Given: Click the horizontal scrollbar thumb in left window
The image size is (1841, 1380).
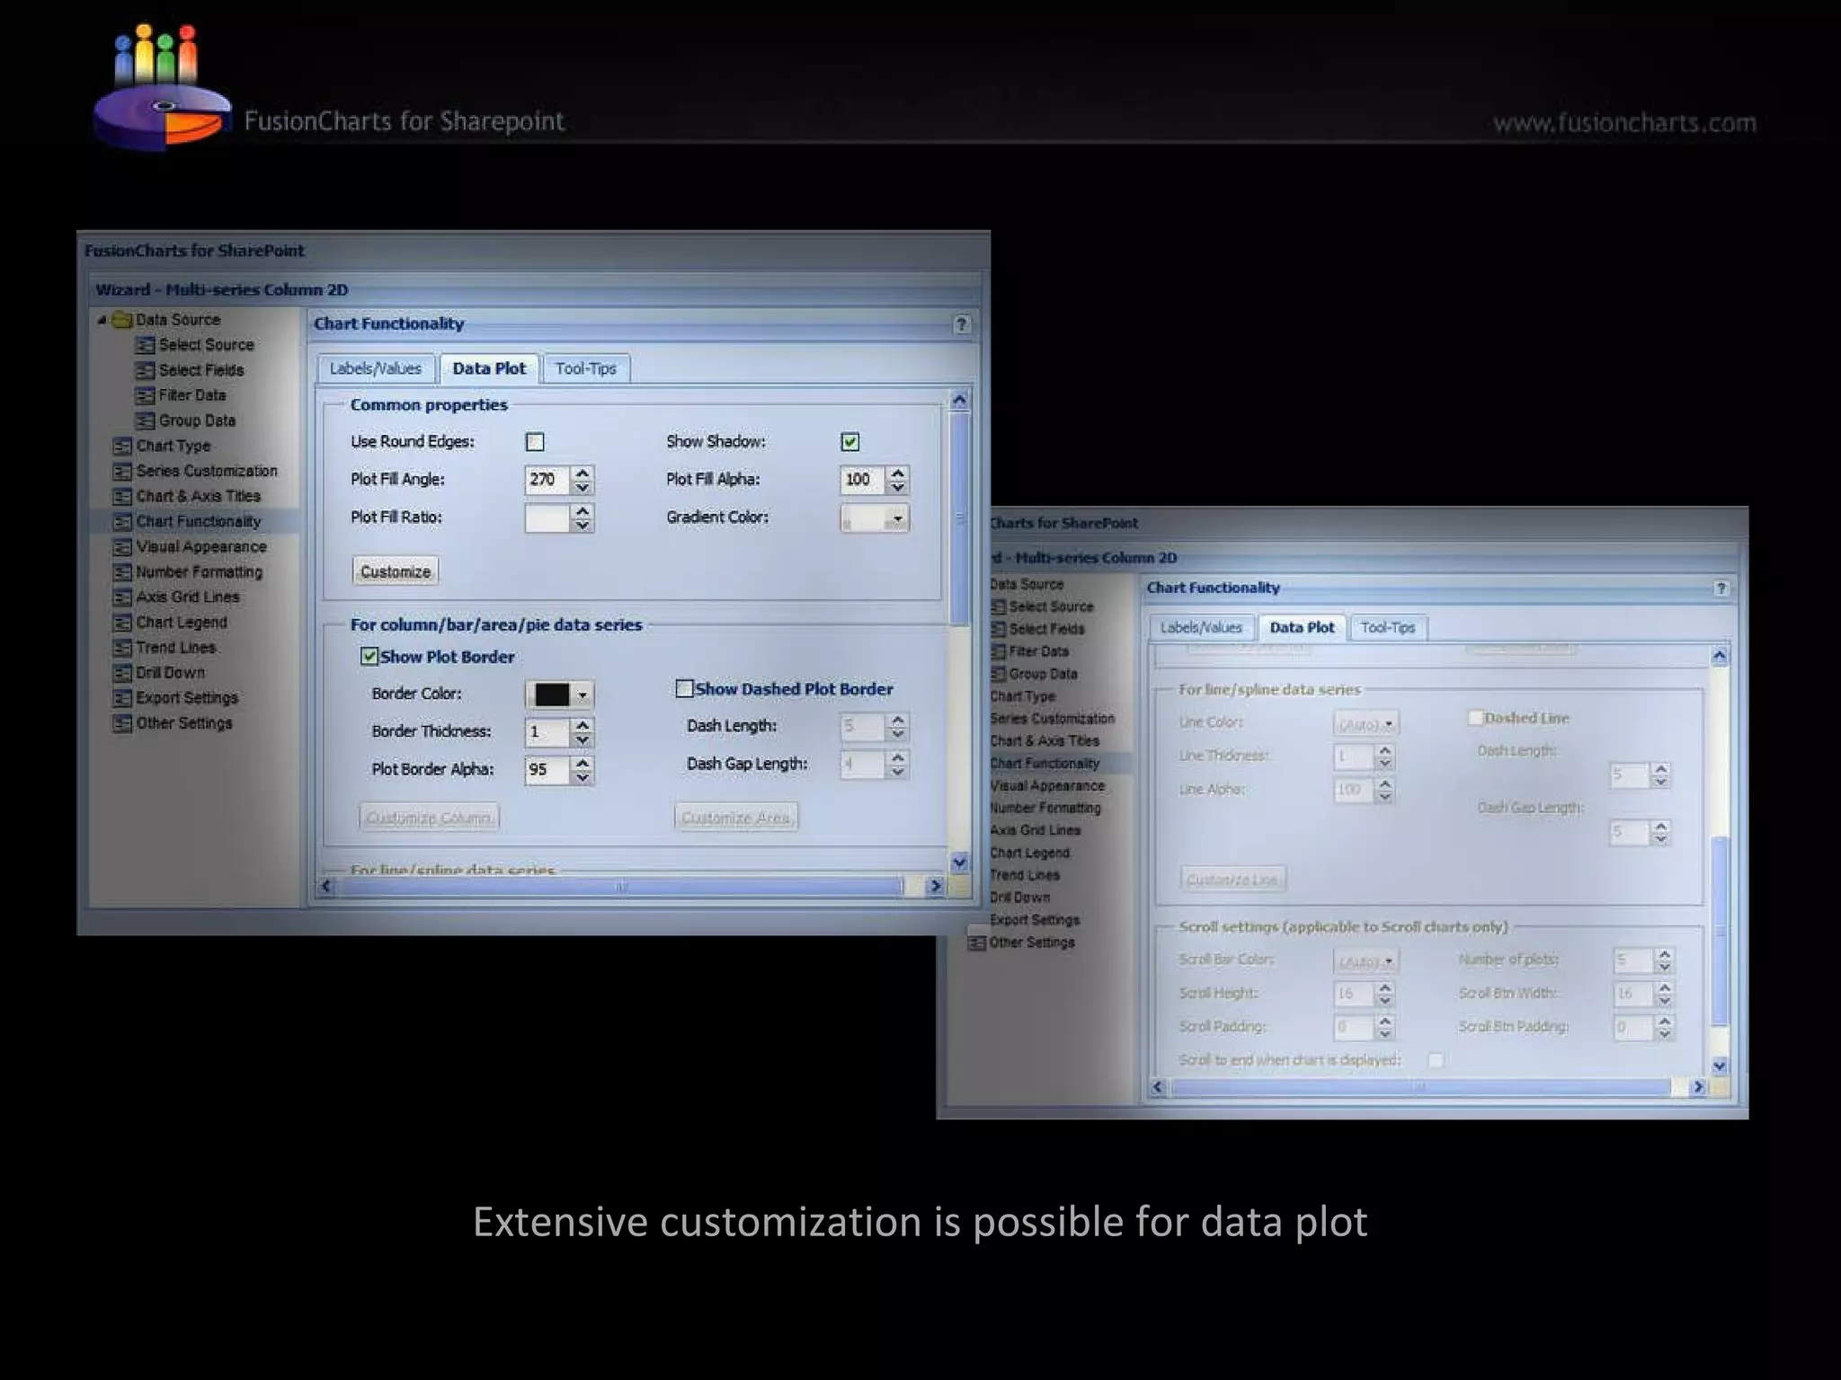Looking at the screenshot, I should coord(620,887).
